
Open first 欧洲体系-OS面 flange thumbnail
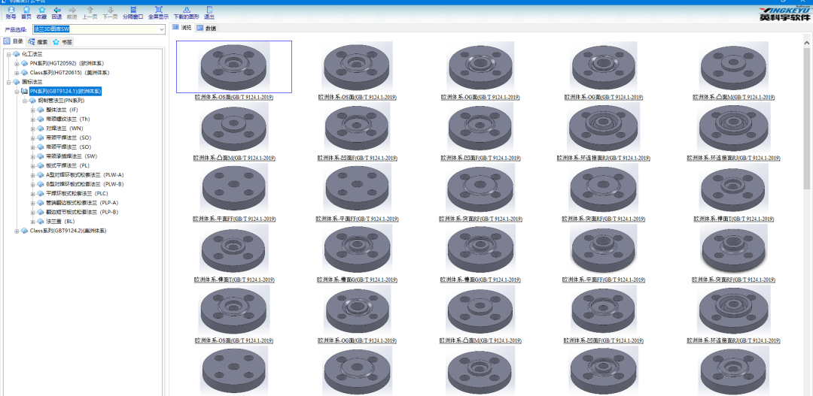point(234,66)
